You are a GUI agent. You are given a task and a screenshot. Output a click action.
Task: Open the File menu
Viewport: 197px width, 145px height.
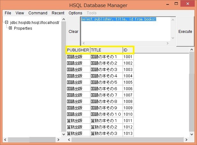[8, 13]
